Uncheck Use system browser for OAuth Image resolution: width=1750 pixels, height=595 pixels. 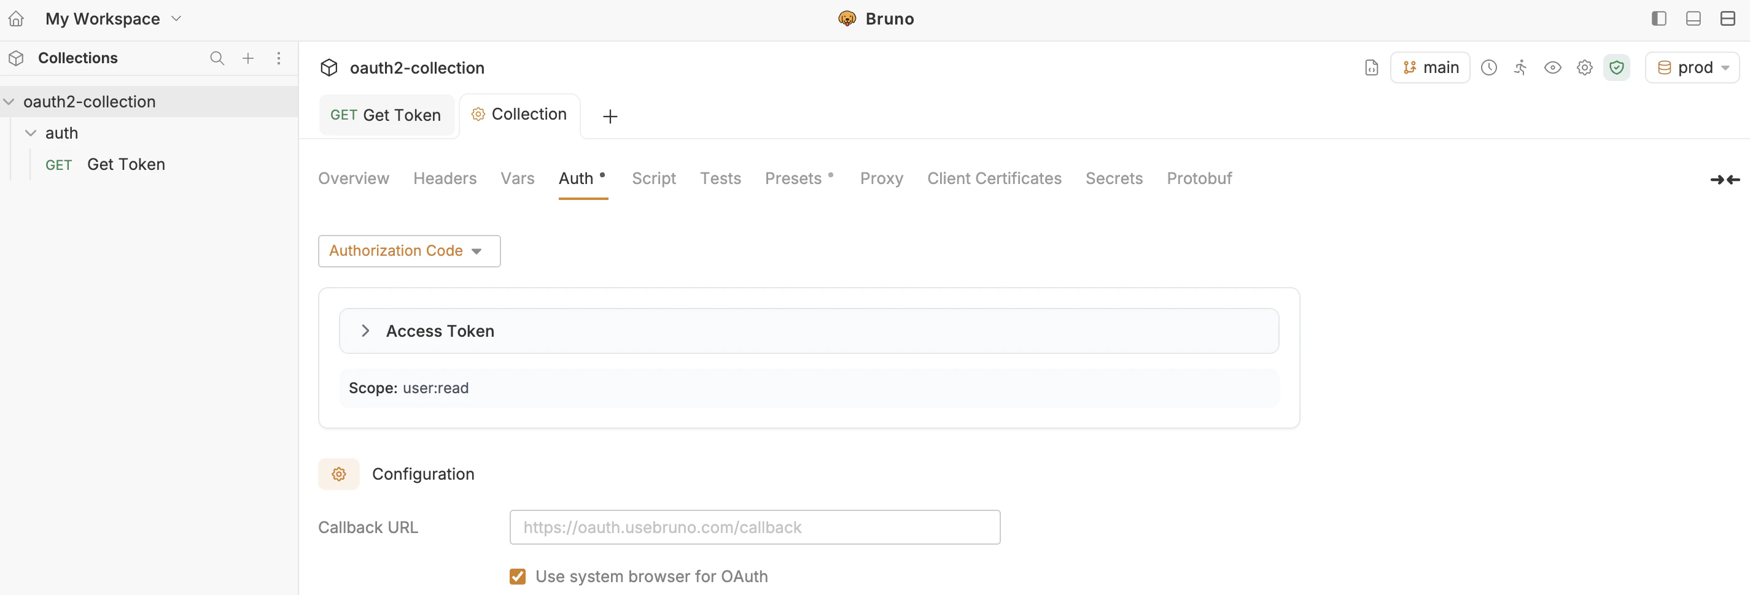tap(518, 576)
